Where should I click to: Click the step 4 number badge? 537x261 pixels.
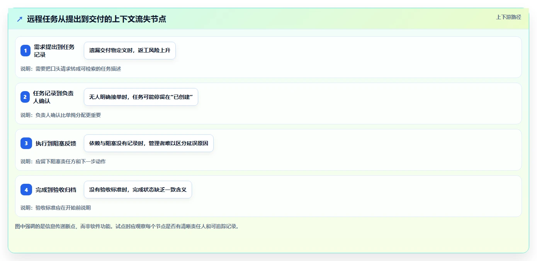coord(26,190)
